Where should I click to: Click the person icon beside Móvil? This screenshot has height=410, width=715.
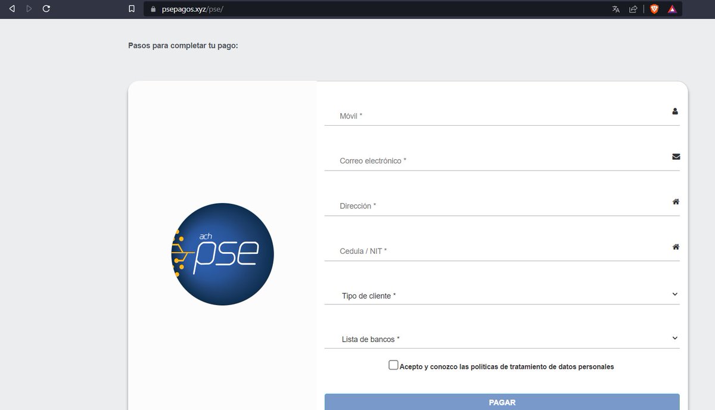[x=675, y=111]
